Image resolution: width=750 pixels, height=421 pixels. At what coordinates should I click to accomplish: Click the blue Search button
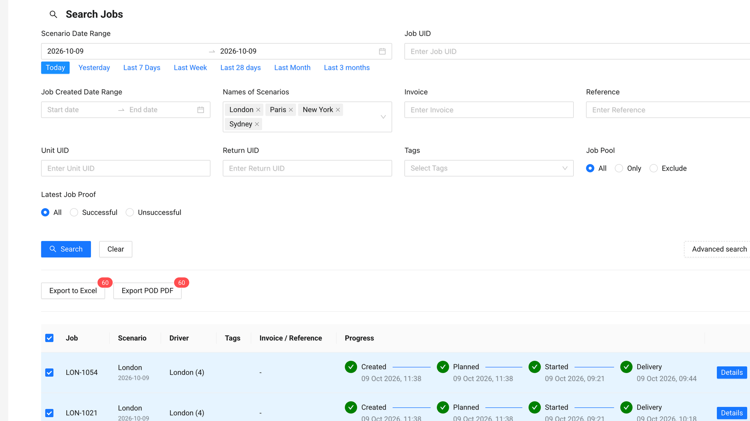[66, 249]
